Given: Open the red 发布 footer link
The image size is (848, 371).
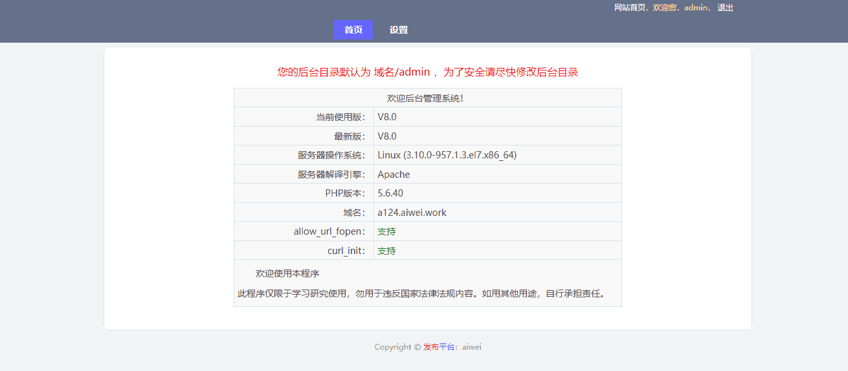Looking at the screenshot, I should pos(431,347).
